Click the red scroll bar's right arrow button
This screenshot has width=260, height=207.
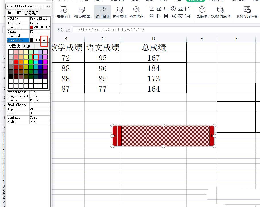pyautogui.click(x=212, y=136)
